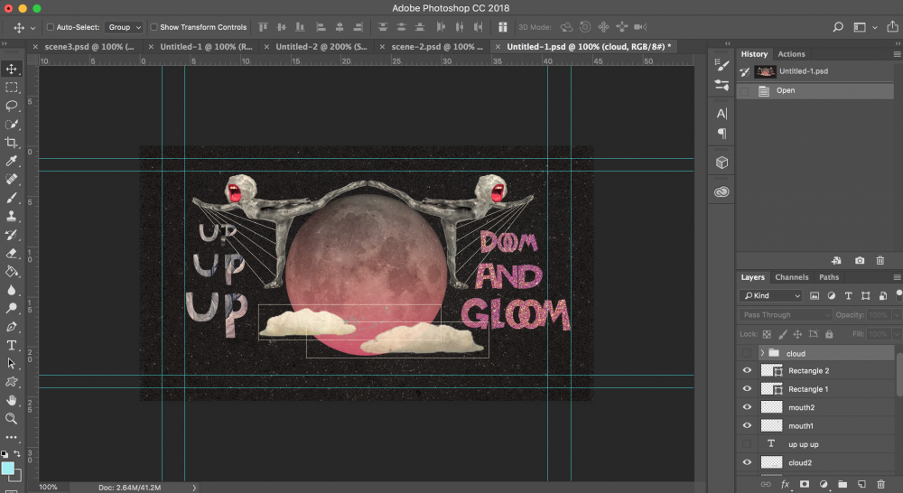Switch to the Channels tab
The image size is (903, 493).
click(791, 277)
